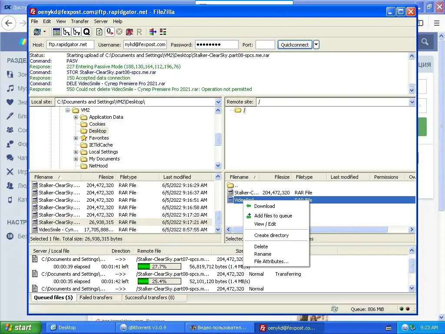Viewport: 445px width, 334px height.
Task: Switch to Successful transfers (8) tab
Action: (149, 297)
